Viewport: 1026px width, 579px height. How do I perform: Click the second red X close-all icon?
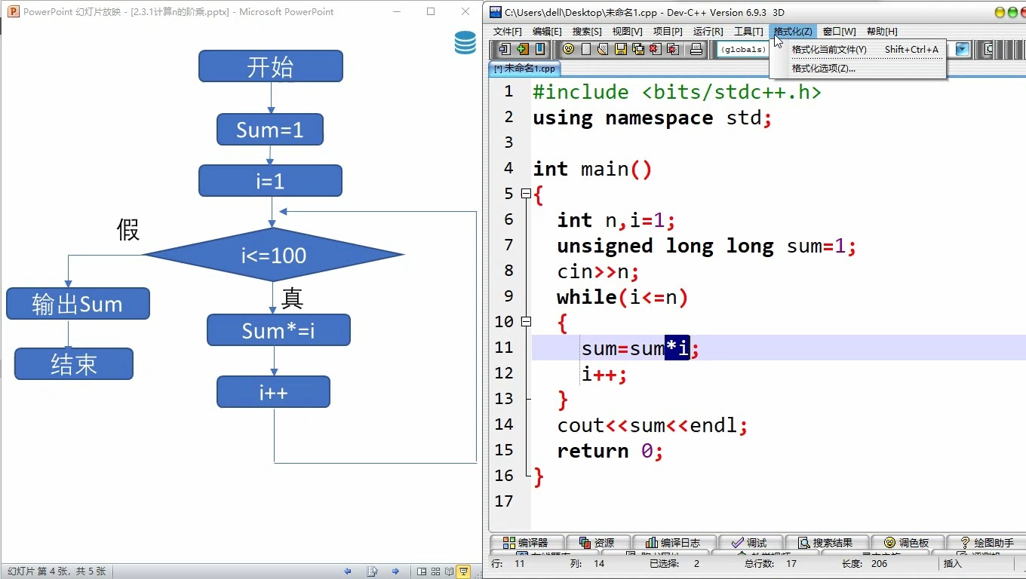tap(672, 49)
